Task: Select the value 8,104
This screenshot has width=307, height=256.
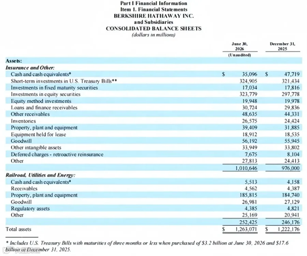Action: click(293, 154)
